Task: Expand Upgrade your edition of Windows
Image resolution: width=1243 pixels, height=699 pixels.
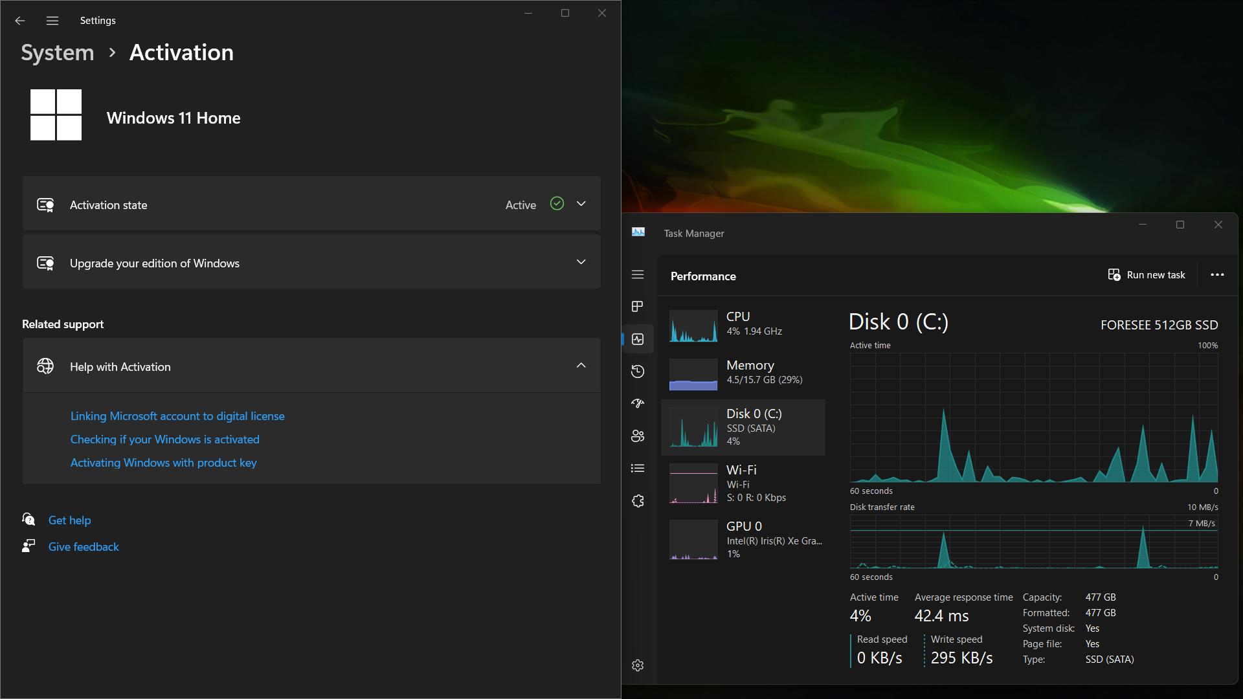Action: 581,262
